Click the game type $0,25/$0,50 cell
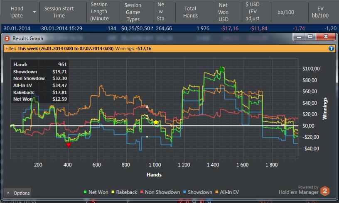 tap(137, 29)
